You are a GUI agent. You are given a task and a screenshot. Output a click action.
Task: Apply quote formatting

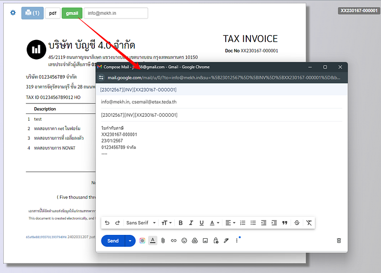285,222
